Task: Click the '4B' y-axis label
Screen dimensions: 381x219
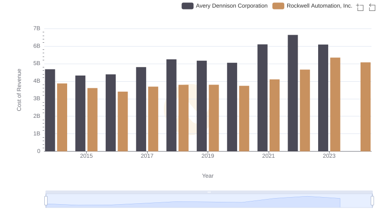Action: [37, 81]
